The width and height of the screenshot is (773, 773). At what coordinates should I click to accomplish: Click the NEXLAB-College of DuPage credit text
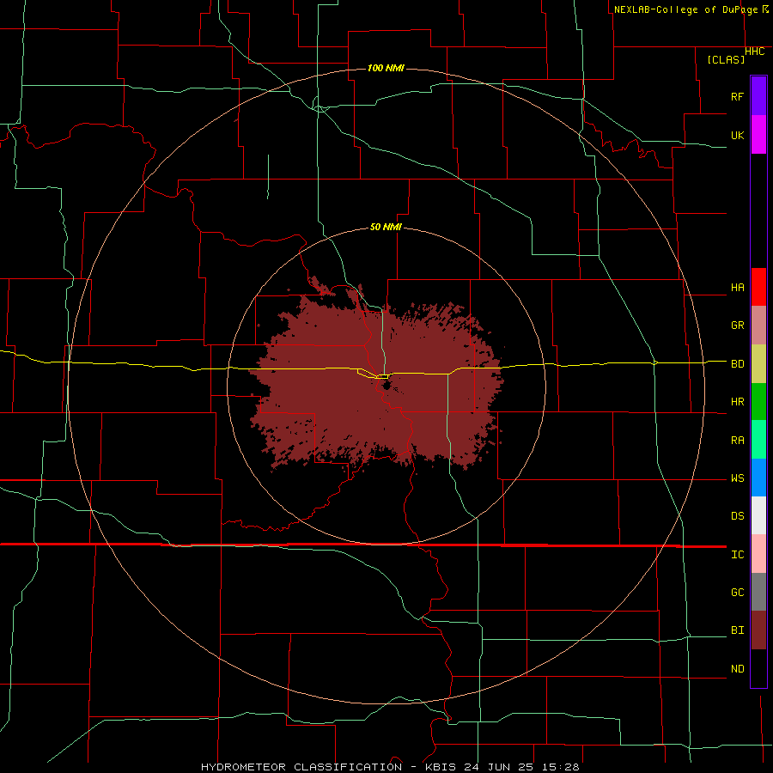[685, 9]
